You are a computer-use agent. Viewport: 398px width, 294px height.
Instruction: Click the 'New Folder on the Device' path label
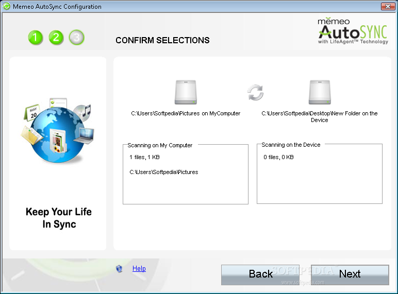tap(320, 116)
